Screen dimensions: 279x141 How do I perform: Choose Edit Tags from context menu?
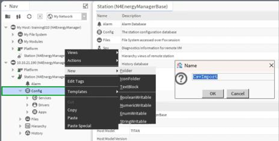click(92, 81)
